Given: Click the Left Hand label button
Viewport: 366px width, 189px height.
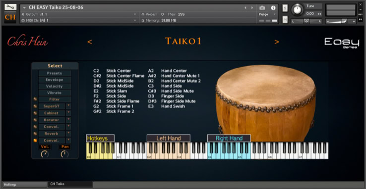Looking at the screenshot, I should click(x=169, y=138).
